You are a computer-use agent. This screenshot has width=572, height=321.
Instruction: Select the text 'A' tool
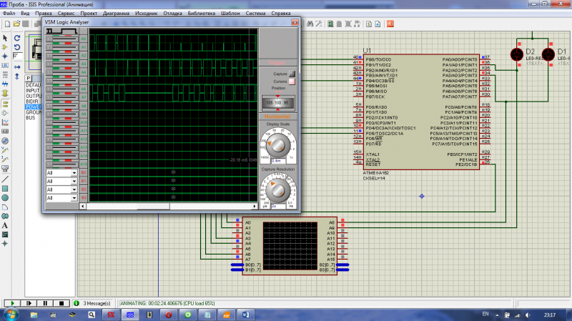point(5,224)
